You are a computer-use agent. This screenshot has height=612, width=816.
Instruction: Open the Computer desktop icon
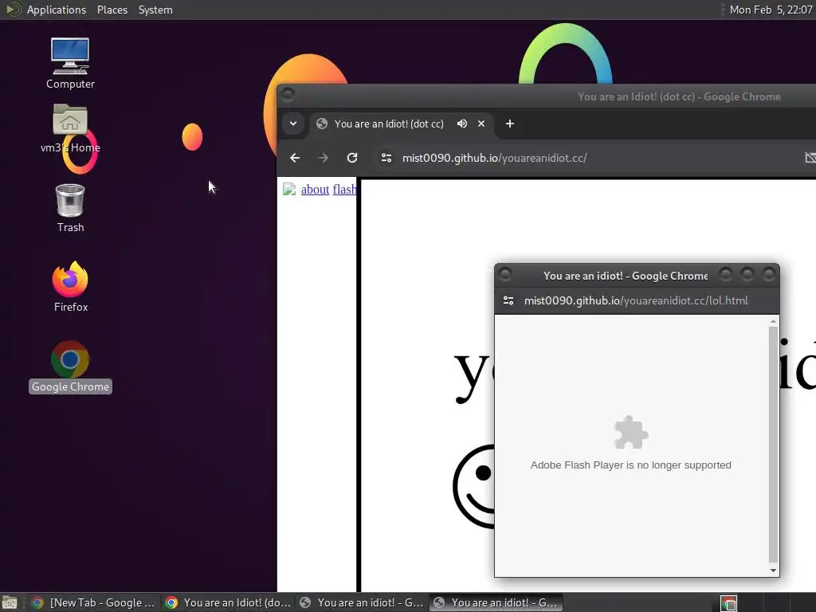(70, 64)
